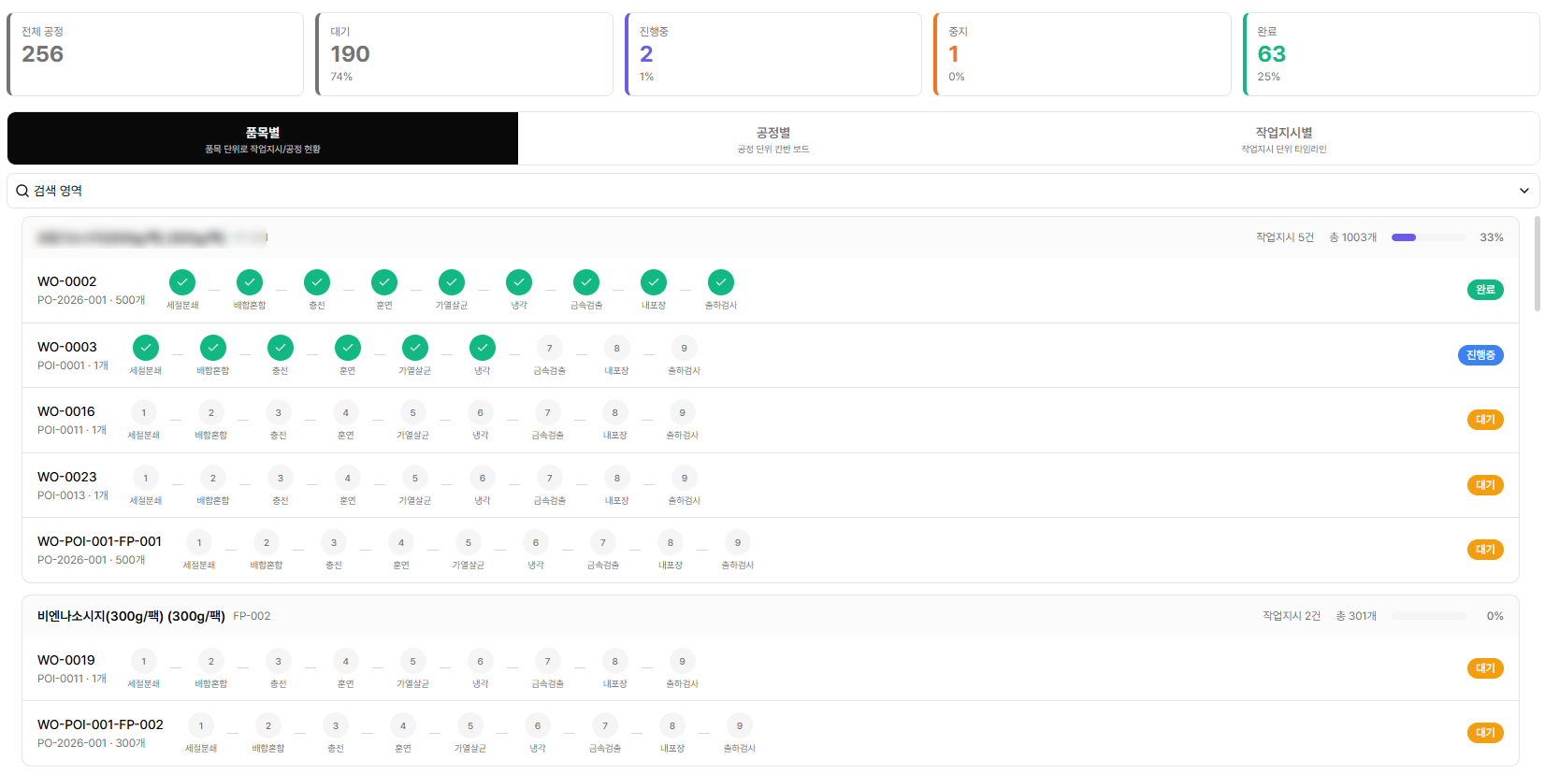1545x774 pixels.
Task: Click the 중지 1 summary card
Action: [1082, 54]
